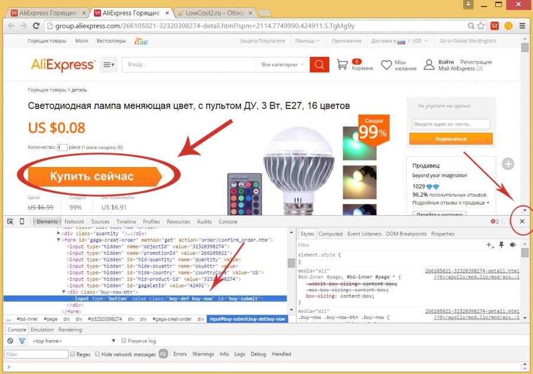533x374 pixels.
Task: Select #gaga-creat-order in the DOM breadcrumb
Action: pyautogui.click(x=172, y=319)
